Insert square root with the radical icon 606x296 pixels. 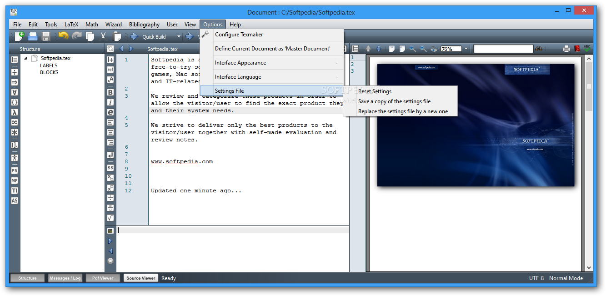(x=110, y=218)
